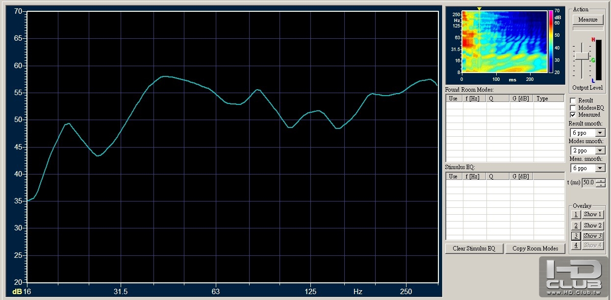Click the 125 Hz frequency axis label
Image resolution: width=611 pixels, height=300 pixels.
point(310,292)
